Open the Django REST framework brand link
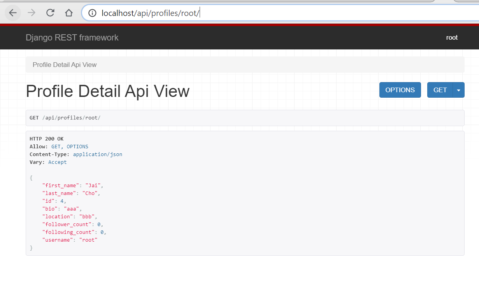Image resolution: width=479 pixels, height=302 pixels. tap(72, 37)
